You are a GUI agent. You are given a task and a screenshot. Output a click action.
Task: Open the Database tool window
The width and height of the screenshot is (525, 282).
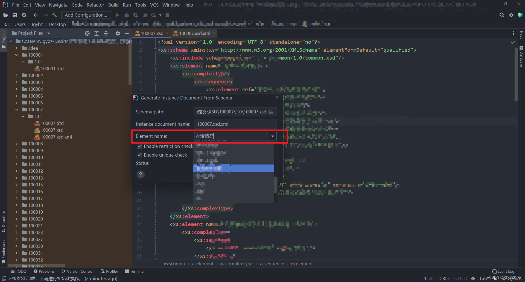521,57
